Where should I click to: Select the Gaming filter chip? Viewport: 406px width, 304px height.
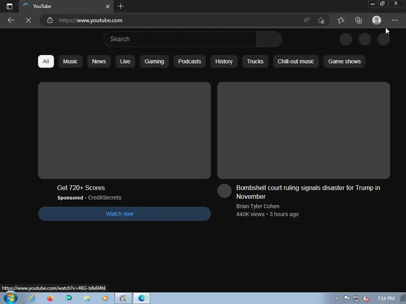point(154,61)
